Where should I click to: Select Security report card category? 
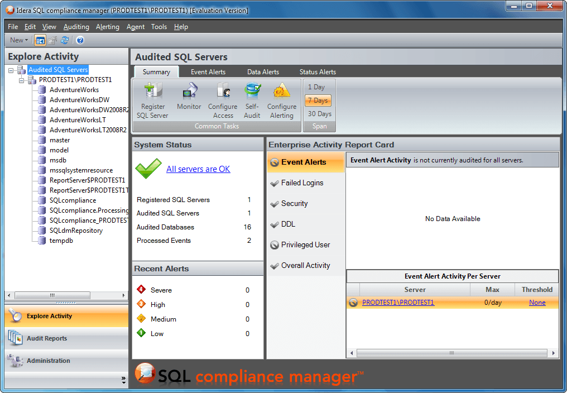(x=306, y=203)
